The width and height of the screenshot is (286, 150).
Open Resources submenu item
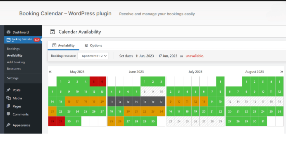tap(14, 69)
